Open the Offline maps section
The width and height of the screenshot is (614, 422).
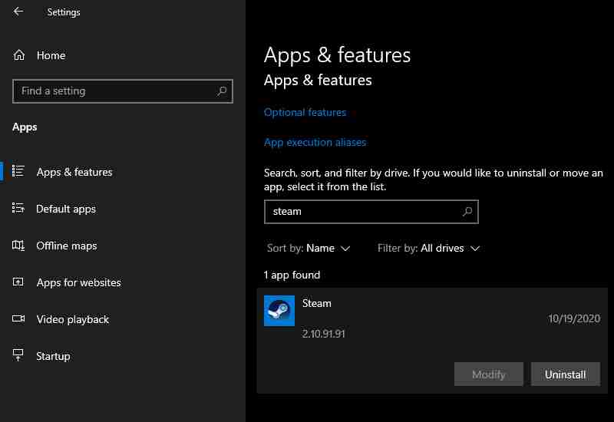point(67,246)
